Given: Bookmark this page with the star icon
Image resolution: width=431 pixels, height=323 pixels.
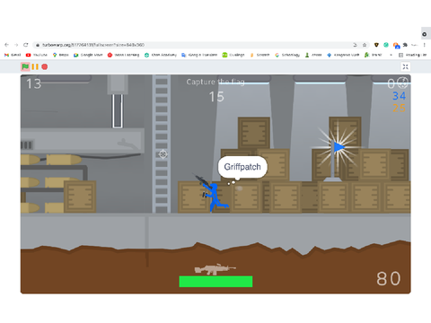Looking at the screenshot, I should pos(365,45).
